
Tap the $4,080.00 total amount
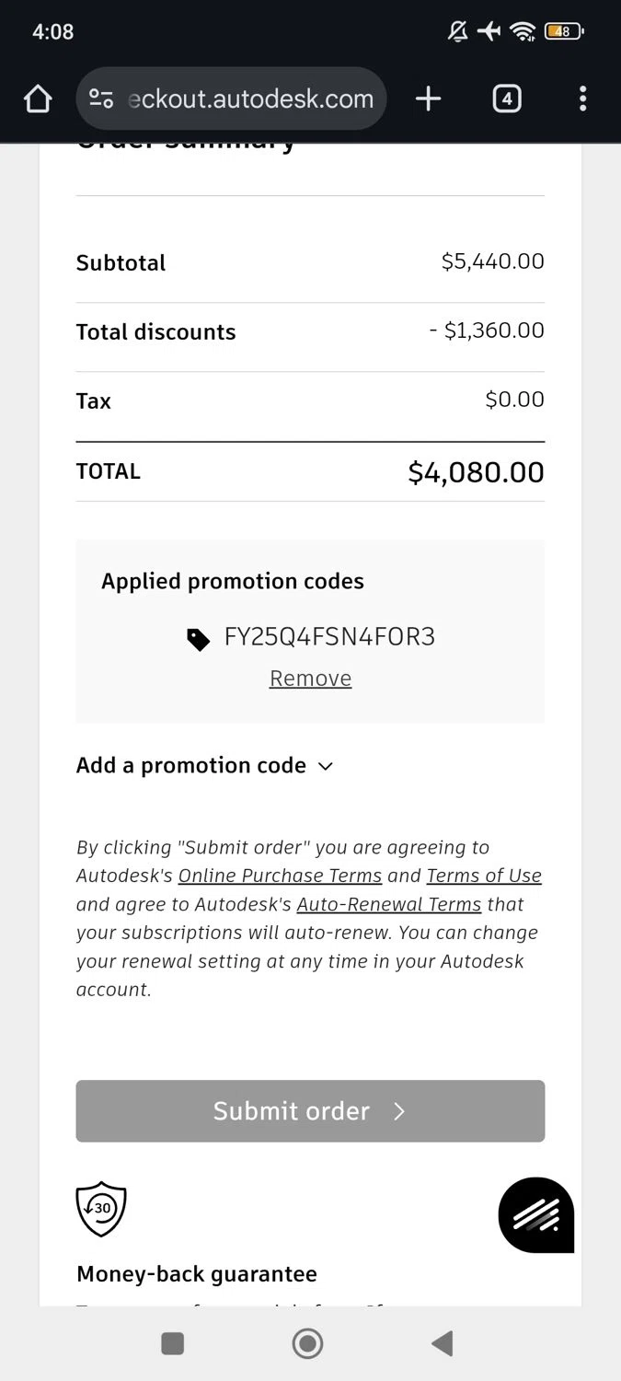point(476,472)
